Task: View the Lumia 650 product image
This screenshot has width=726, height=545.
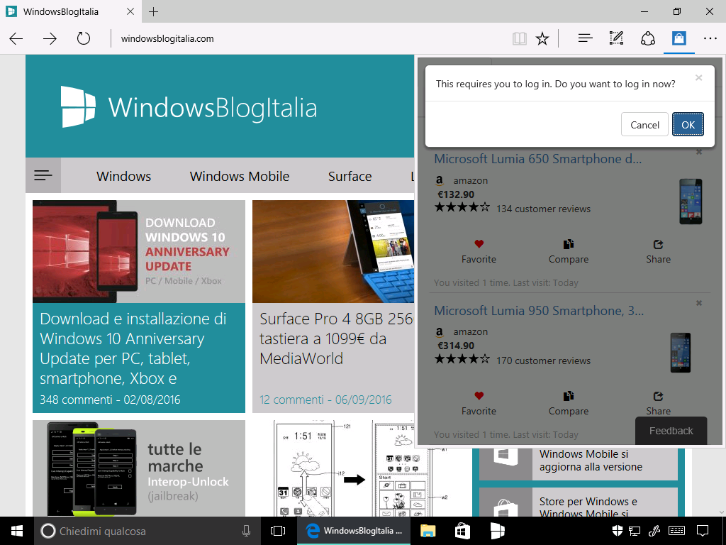Action: [x=691, y=201]
